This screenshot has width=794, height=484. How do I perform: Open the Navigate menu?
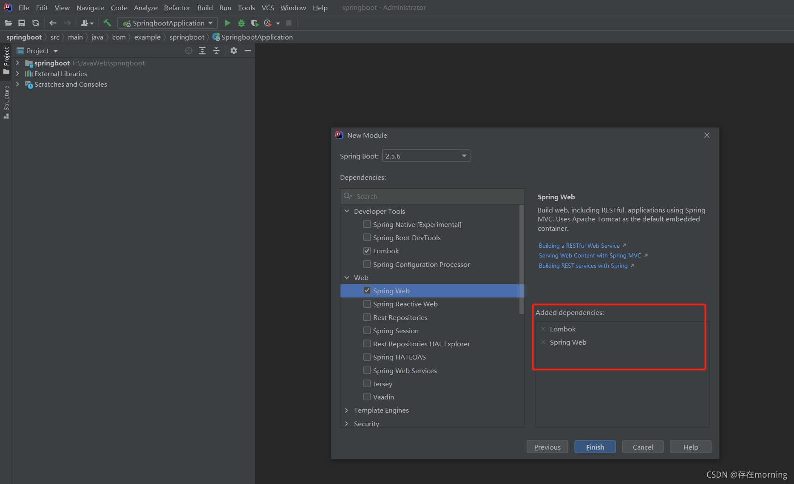pyautogui.click(x=90, y=8)
